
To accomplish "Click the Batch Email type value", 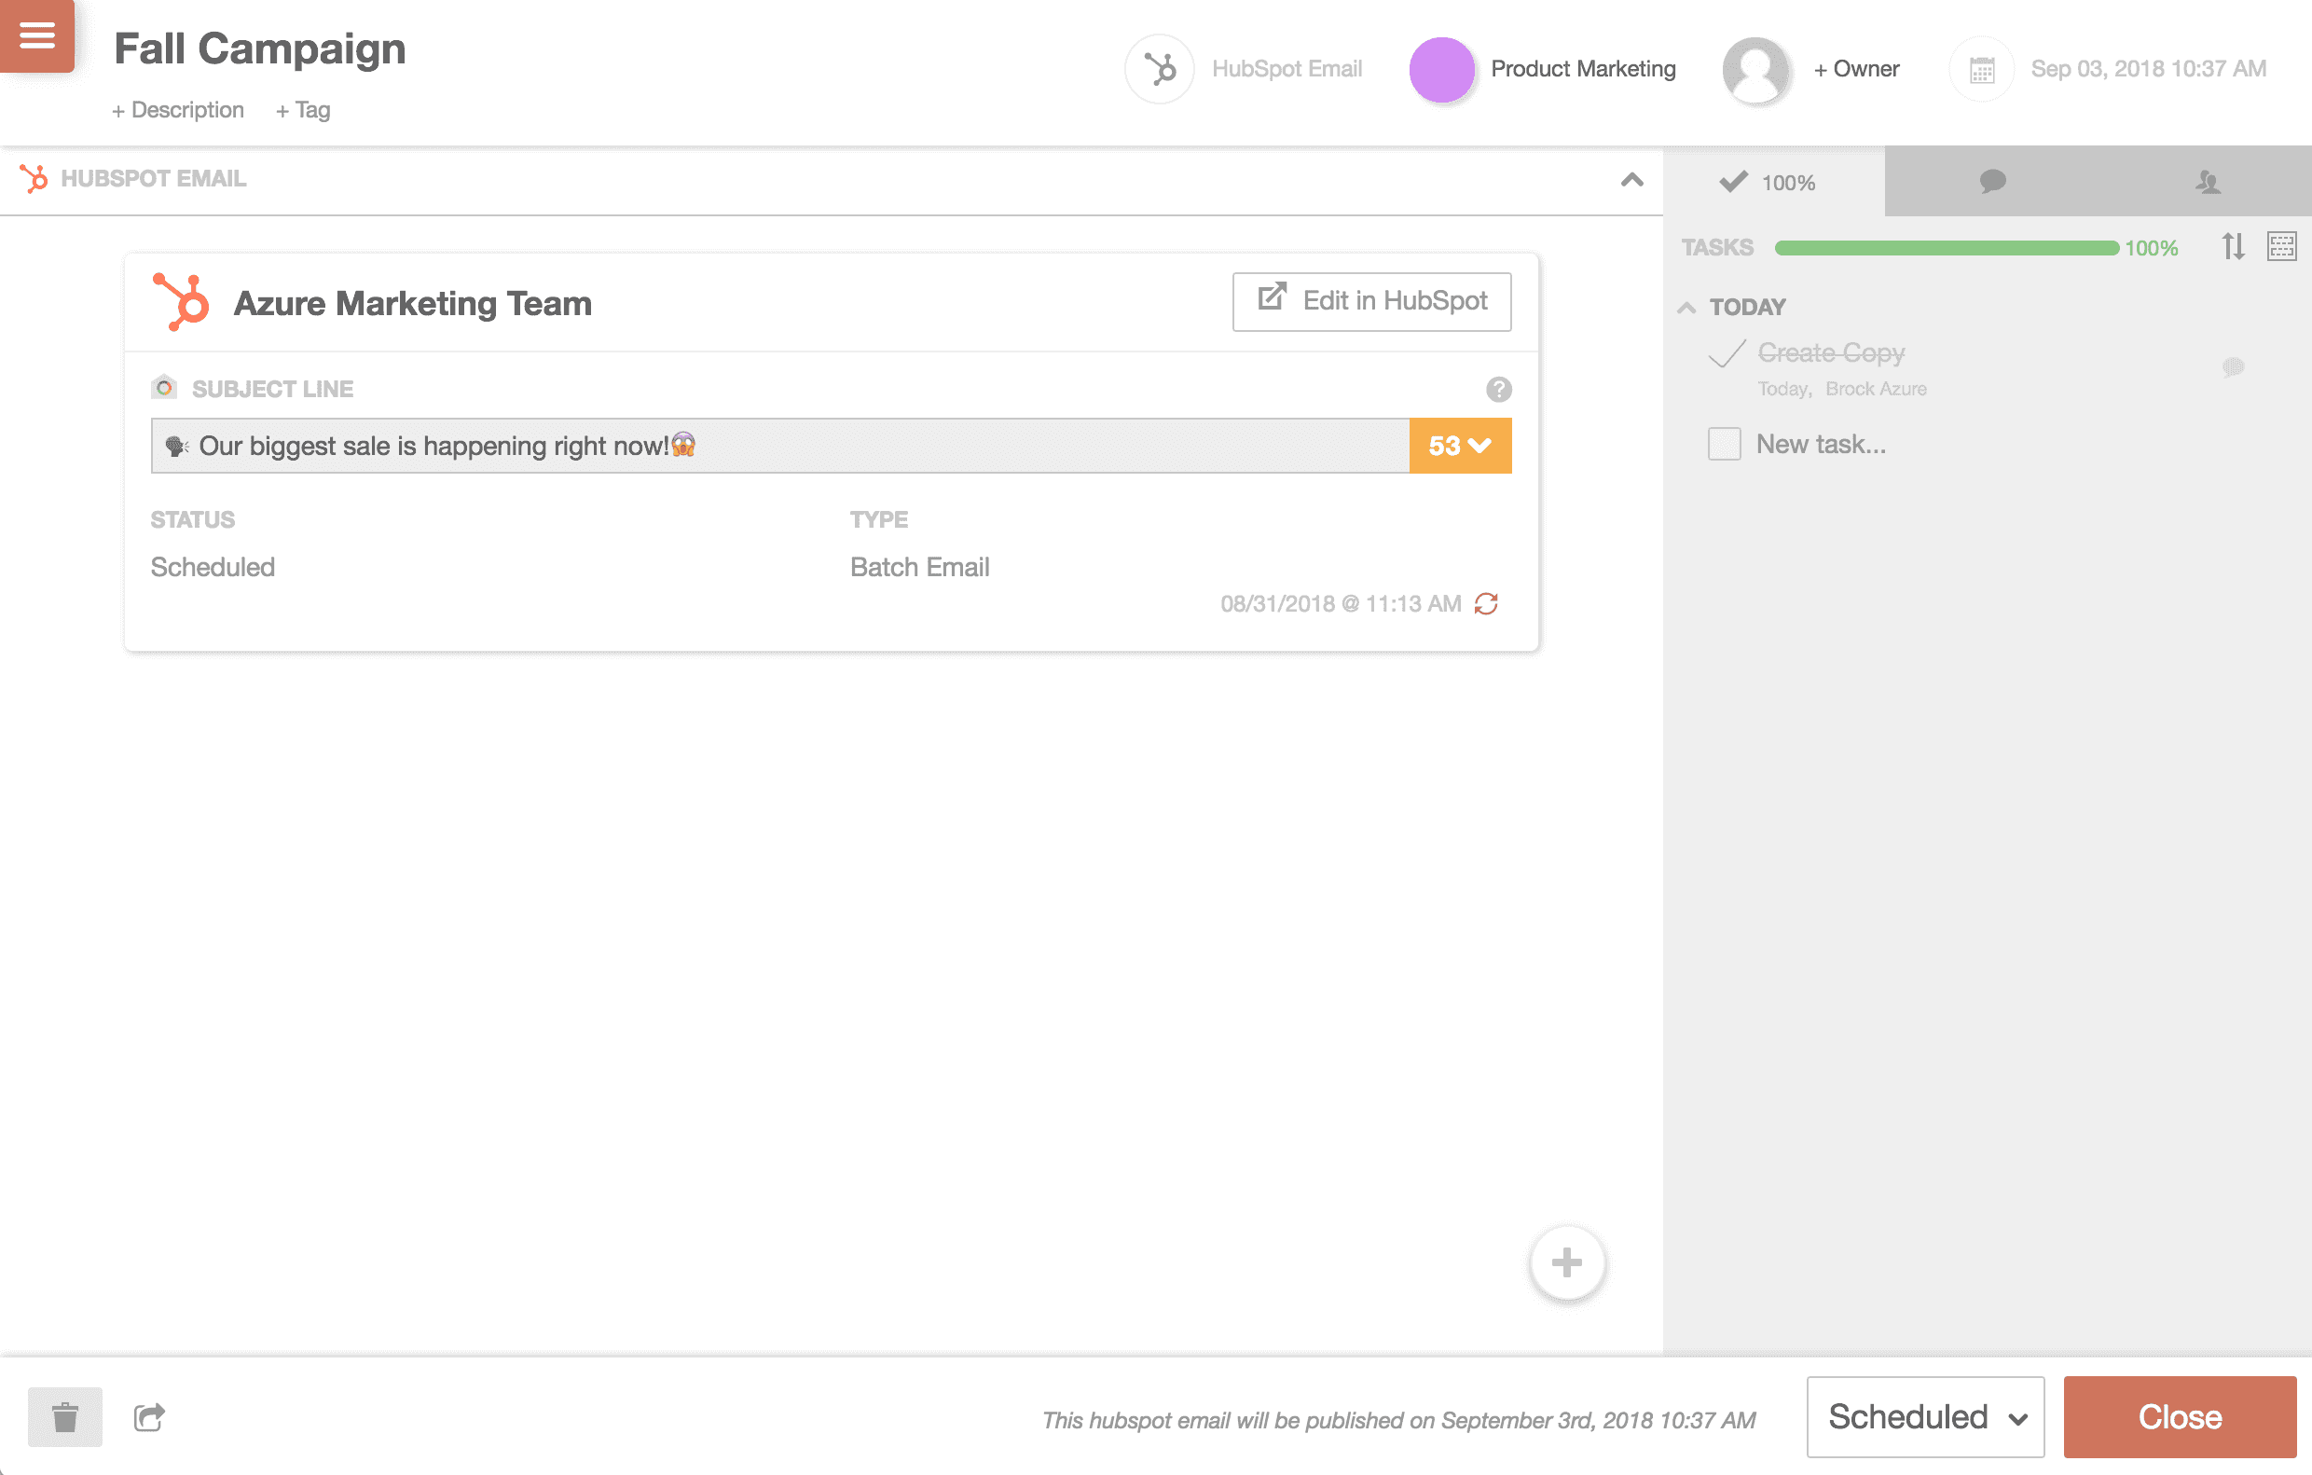I will point(919,567).
